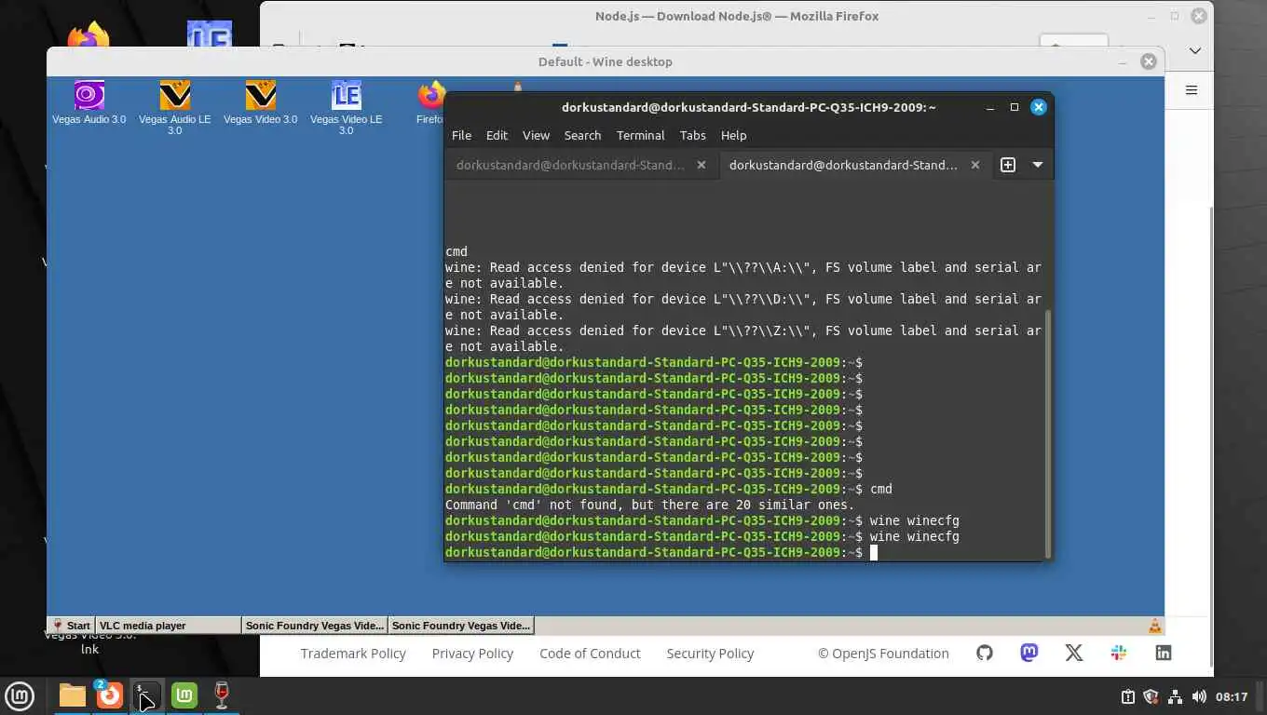Screen dimensions: 1267x715
Task: Open the terminal Edit menu
Action: point(497,135)
